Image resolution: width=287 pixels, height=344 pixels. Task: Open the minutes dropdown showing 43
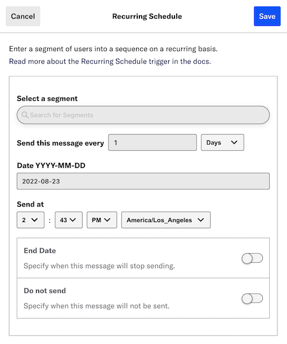(68, 220)
